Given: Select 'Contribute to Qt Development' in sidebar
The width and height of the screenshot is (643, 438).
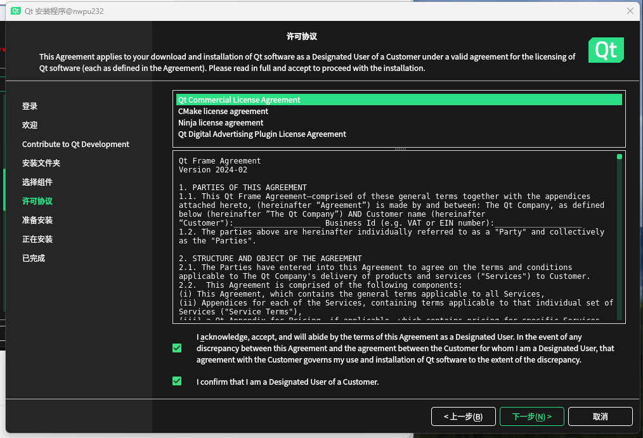Looking at the screenshot, I should [75, 144].
